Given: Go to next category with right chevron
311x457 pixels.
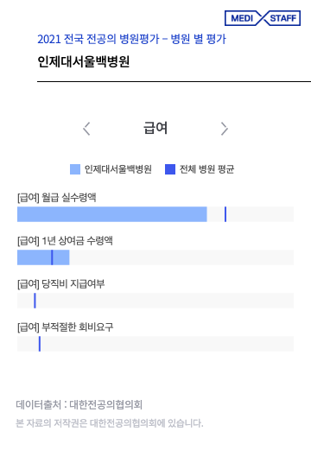Looking at the screenshot, I should (x=224, y=129).
